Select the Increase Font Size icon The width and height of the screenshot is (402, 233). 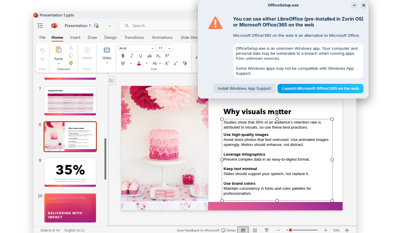pos(167,63)
